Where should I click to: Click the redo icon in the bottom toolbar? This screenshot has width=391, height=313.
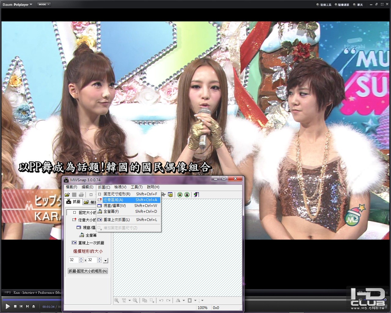[168, 300]
